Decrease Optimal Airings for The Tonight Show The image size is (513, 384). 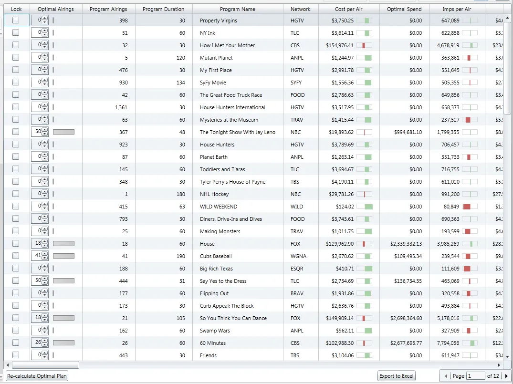coord(45,134)
